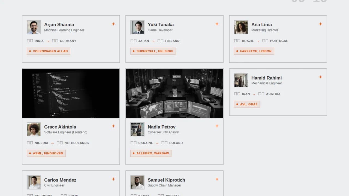
Task: Select the name Yuki Tanaka
Action: click(x=161, y=24)
